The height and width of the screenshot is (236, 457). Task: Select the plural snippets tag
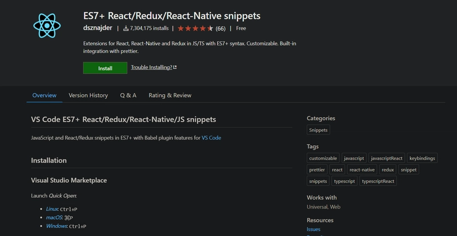pos(318,181)
